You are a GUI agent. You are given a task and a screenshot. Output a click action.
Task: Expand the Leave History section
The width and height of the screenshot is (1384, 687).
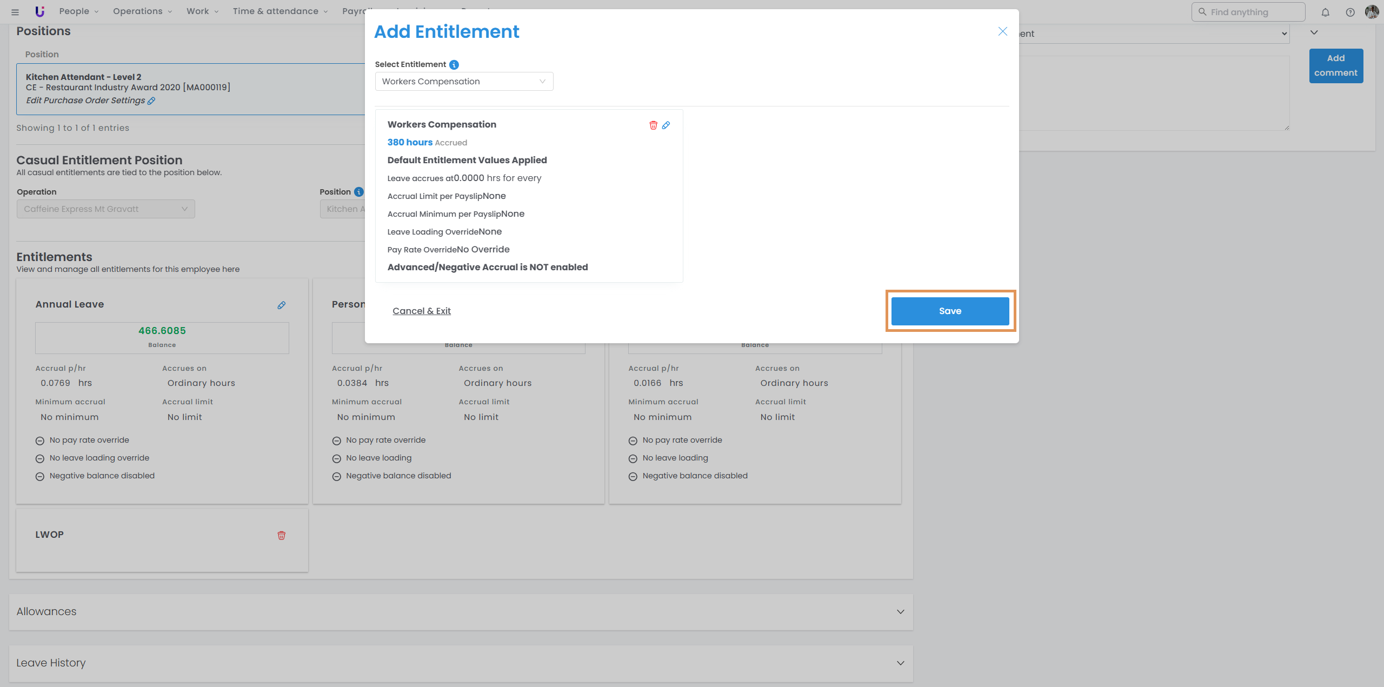900,663
